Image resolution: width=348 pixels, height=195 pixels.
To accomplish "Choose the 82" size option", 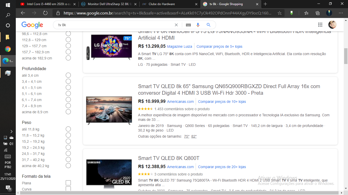I will click(194, 136).
